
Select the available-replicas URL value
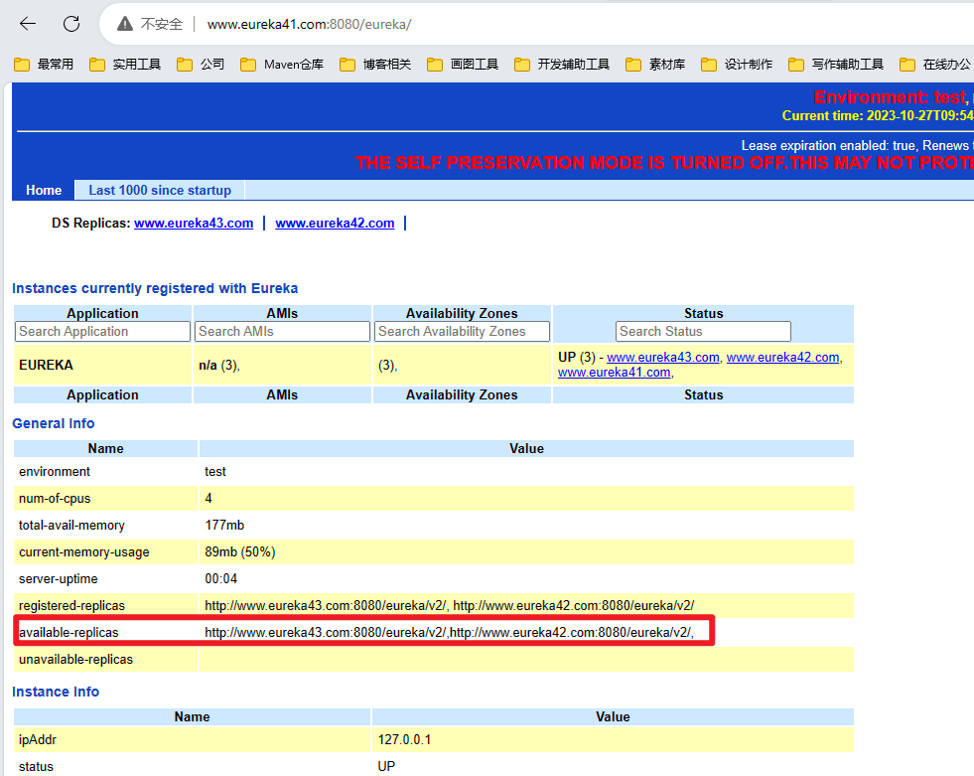tap(449, 632)
